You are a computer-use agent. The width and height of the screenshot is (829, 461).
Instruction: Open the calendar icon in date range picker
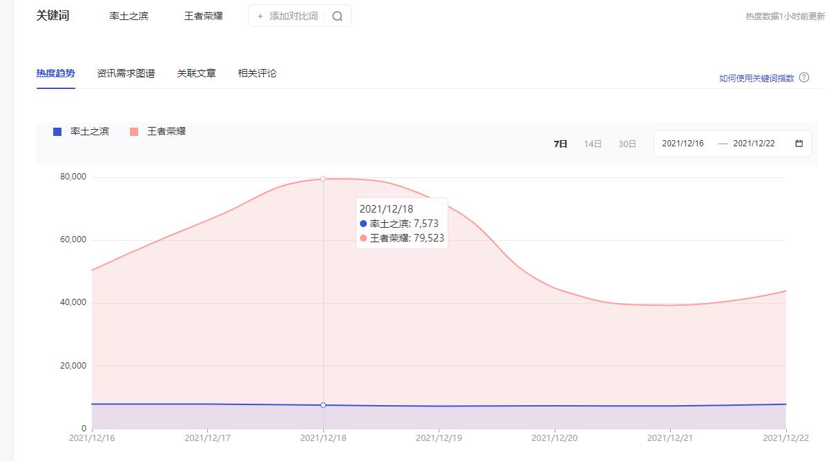[798, 143]
